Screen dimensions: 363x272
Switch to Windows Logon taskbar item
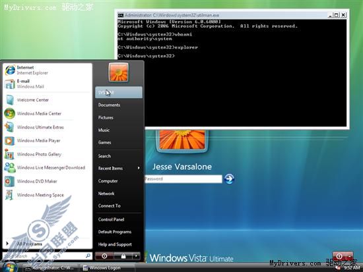[108, 267]
